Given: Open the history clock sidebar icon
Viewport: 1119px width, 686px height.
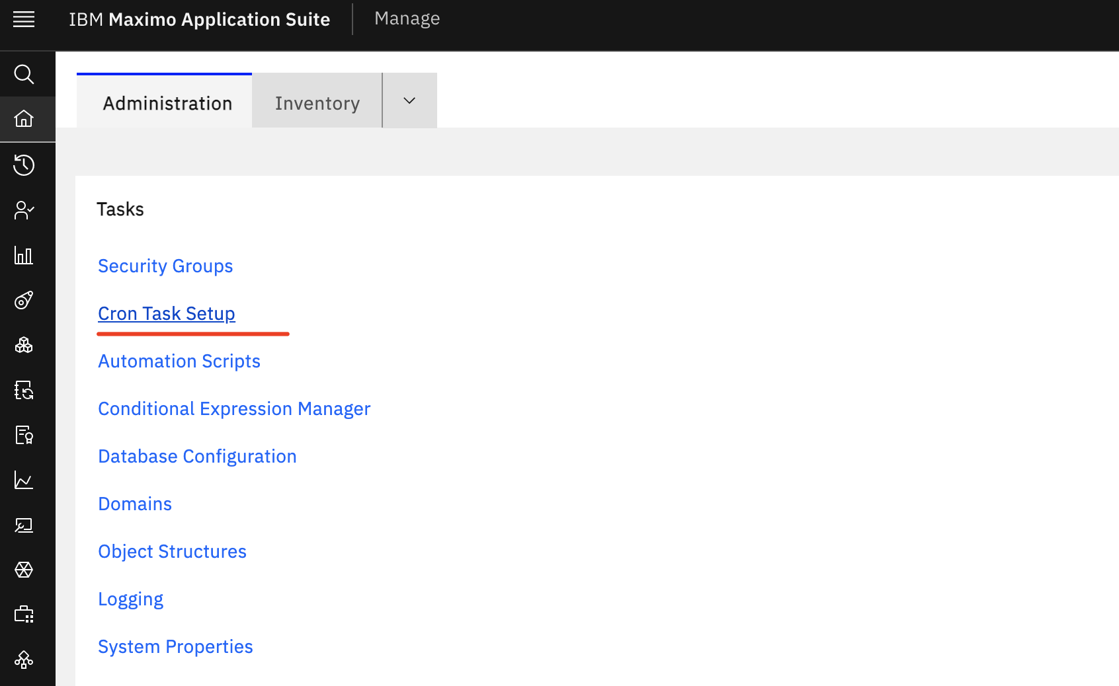Looking at the screenshot, I should click(24, 165).
